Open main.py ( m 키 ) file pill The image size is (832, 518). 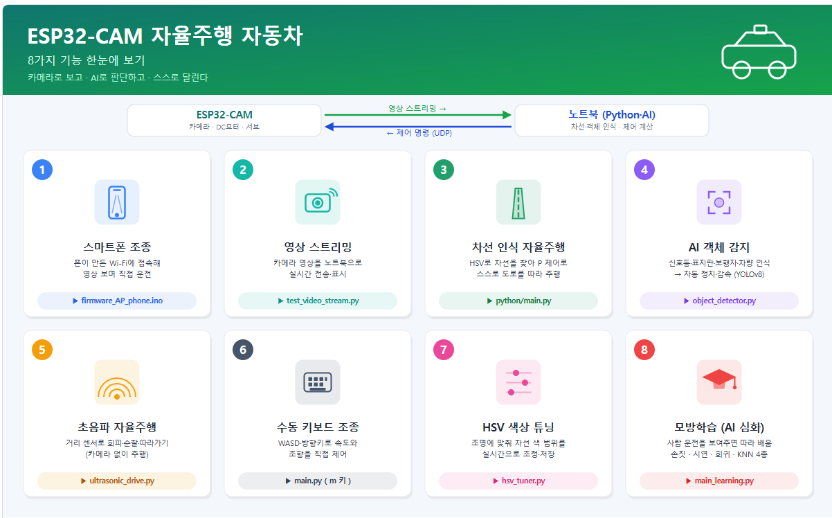point(318,481)
